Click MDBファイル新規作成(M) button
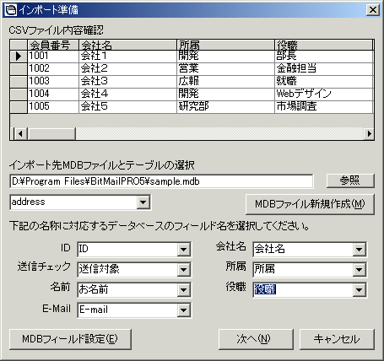 pyautogui.click(x=310, y=204)
